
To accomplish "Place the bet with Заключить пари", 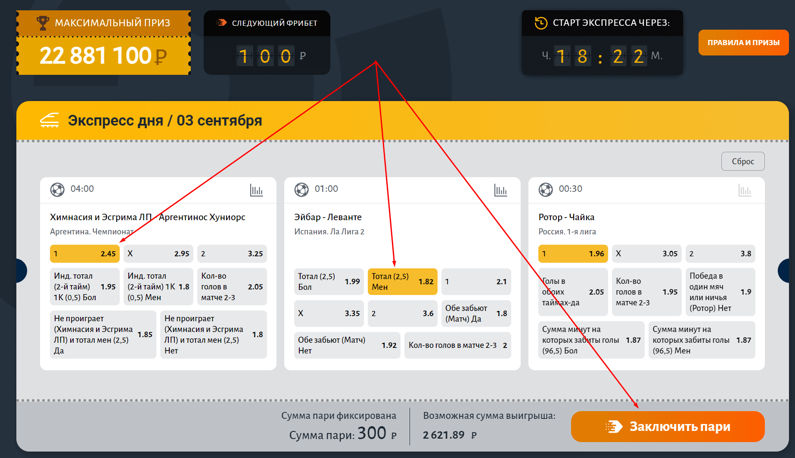I will pos(668,427).
